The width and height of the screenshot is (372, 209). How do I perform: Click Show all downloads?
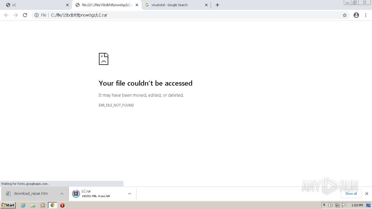coord(351,194)
